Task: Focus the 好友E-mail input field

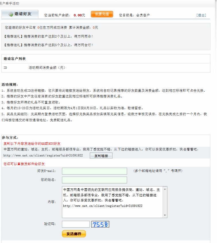Action: click(x=94, y=171)
